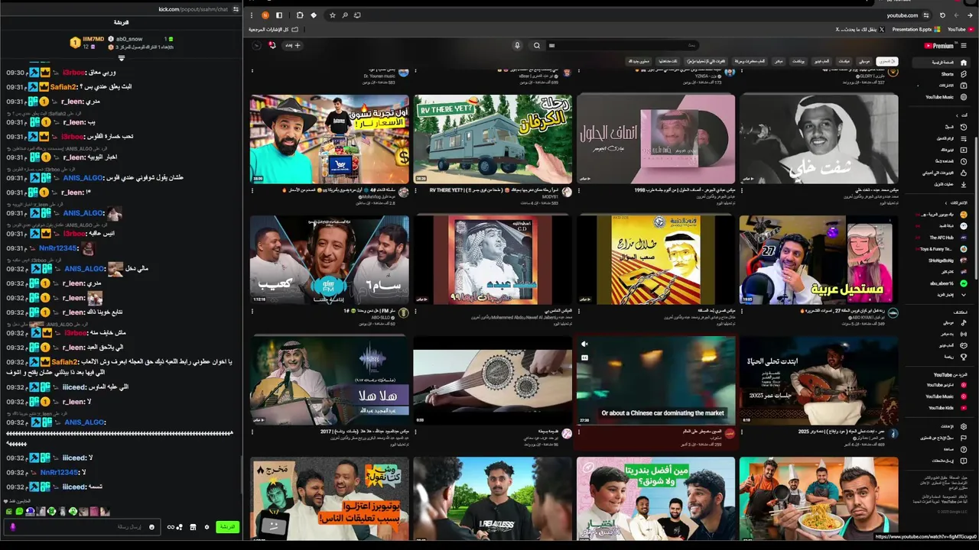Expand show more subscriptions chevron
Screen dimensions: 979x550
click(x=964, y=295)
